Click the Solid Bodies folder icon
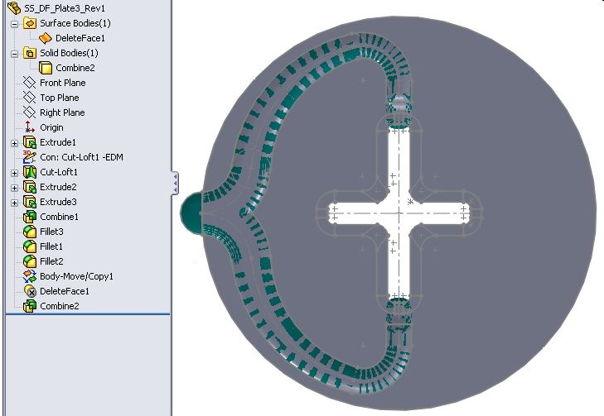The height and width of the screenshot is (416, 604). [x=30, y=53]
